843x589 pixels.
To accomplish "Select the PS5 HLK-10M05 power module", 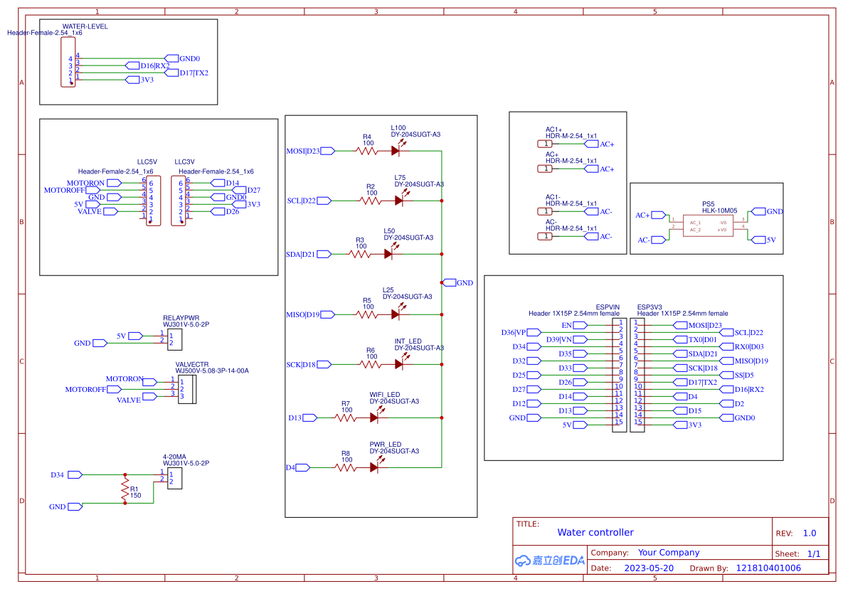I will (708, 225).
